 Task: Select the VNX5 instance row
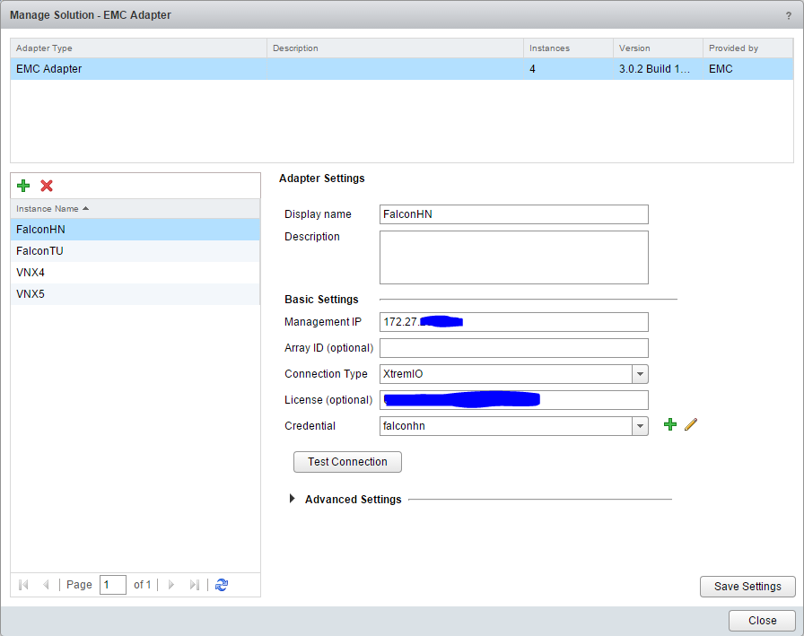tap(31, 294)
